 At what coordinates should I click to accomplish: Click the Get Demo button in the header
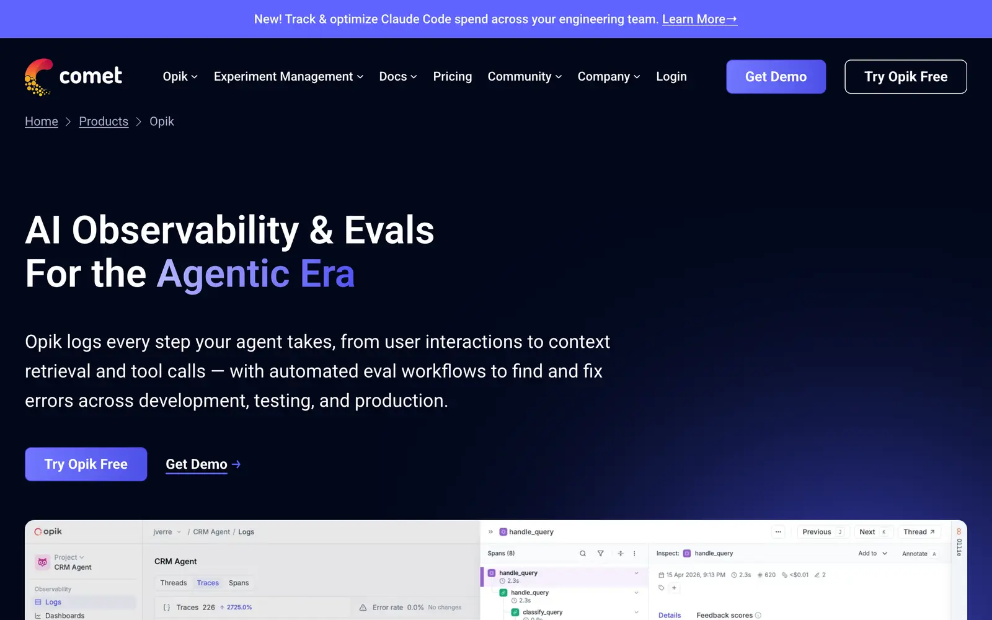pos(776,77)
